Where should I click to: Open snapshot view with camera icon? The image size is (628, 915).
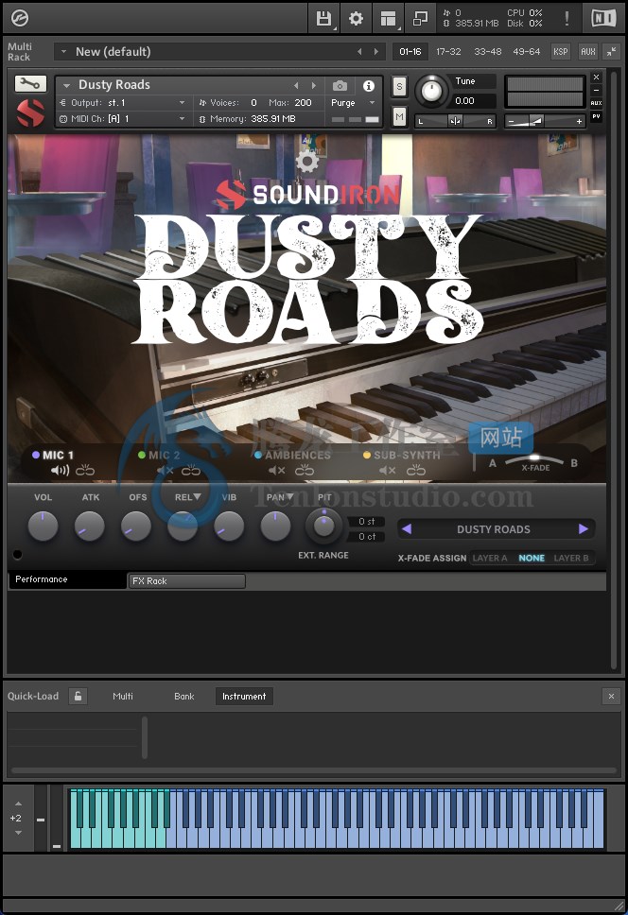[340, 86]
